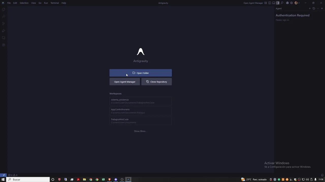The image size is (325, 182).
Task: Open Run and Debug view in activity bar
Action: coord(4,31)
